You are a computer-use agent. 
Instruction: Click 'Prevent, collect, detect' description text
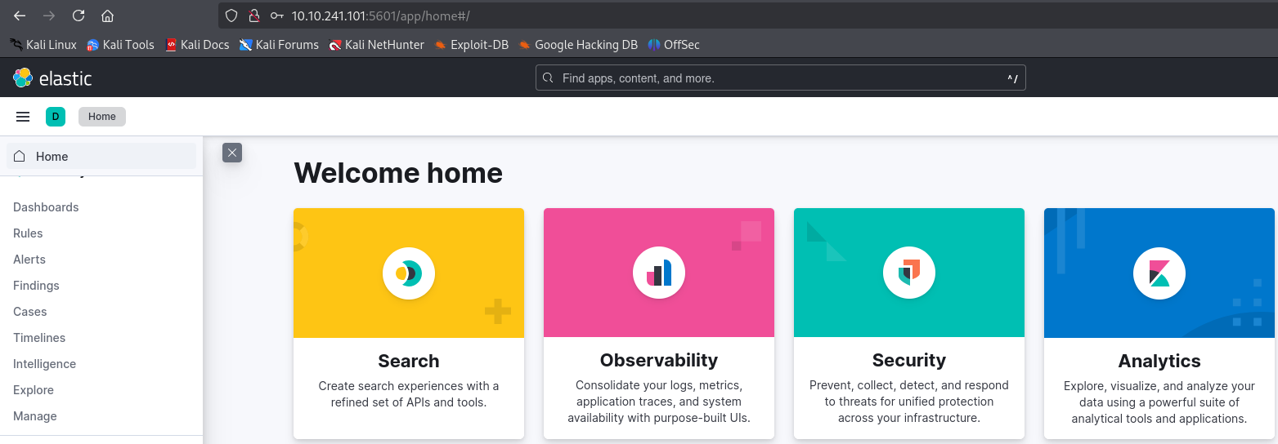909,402
